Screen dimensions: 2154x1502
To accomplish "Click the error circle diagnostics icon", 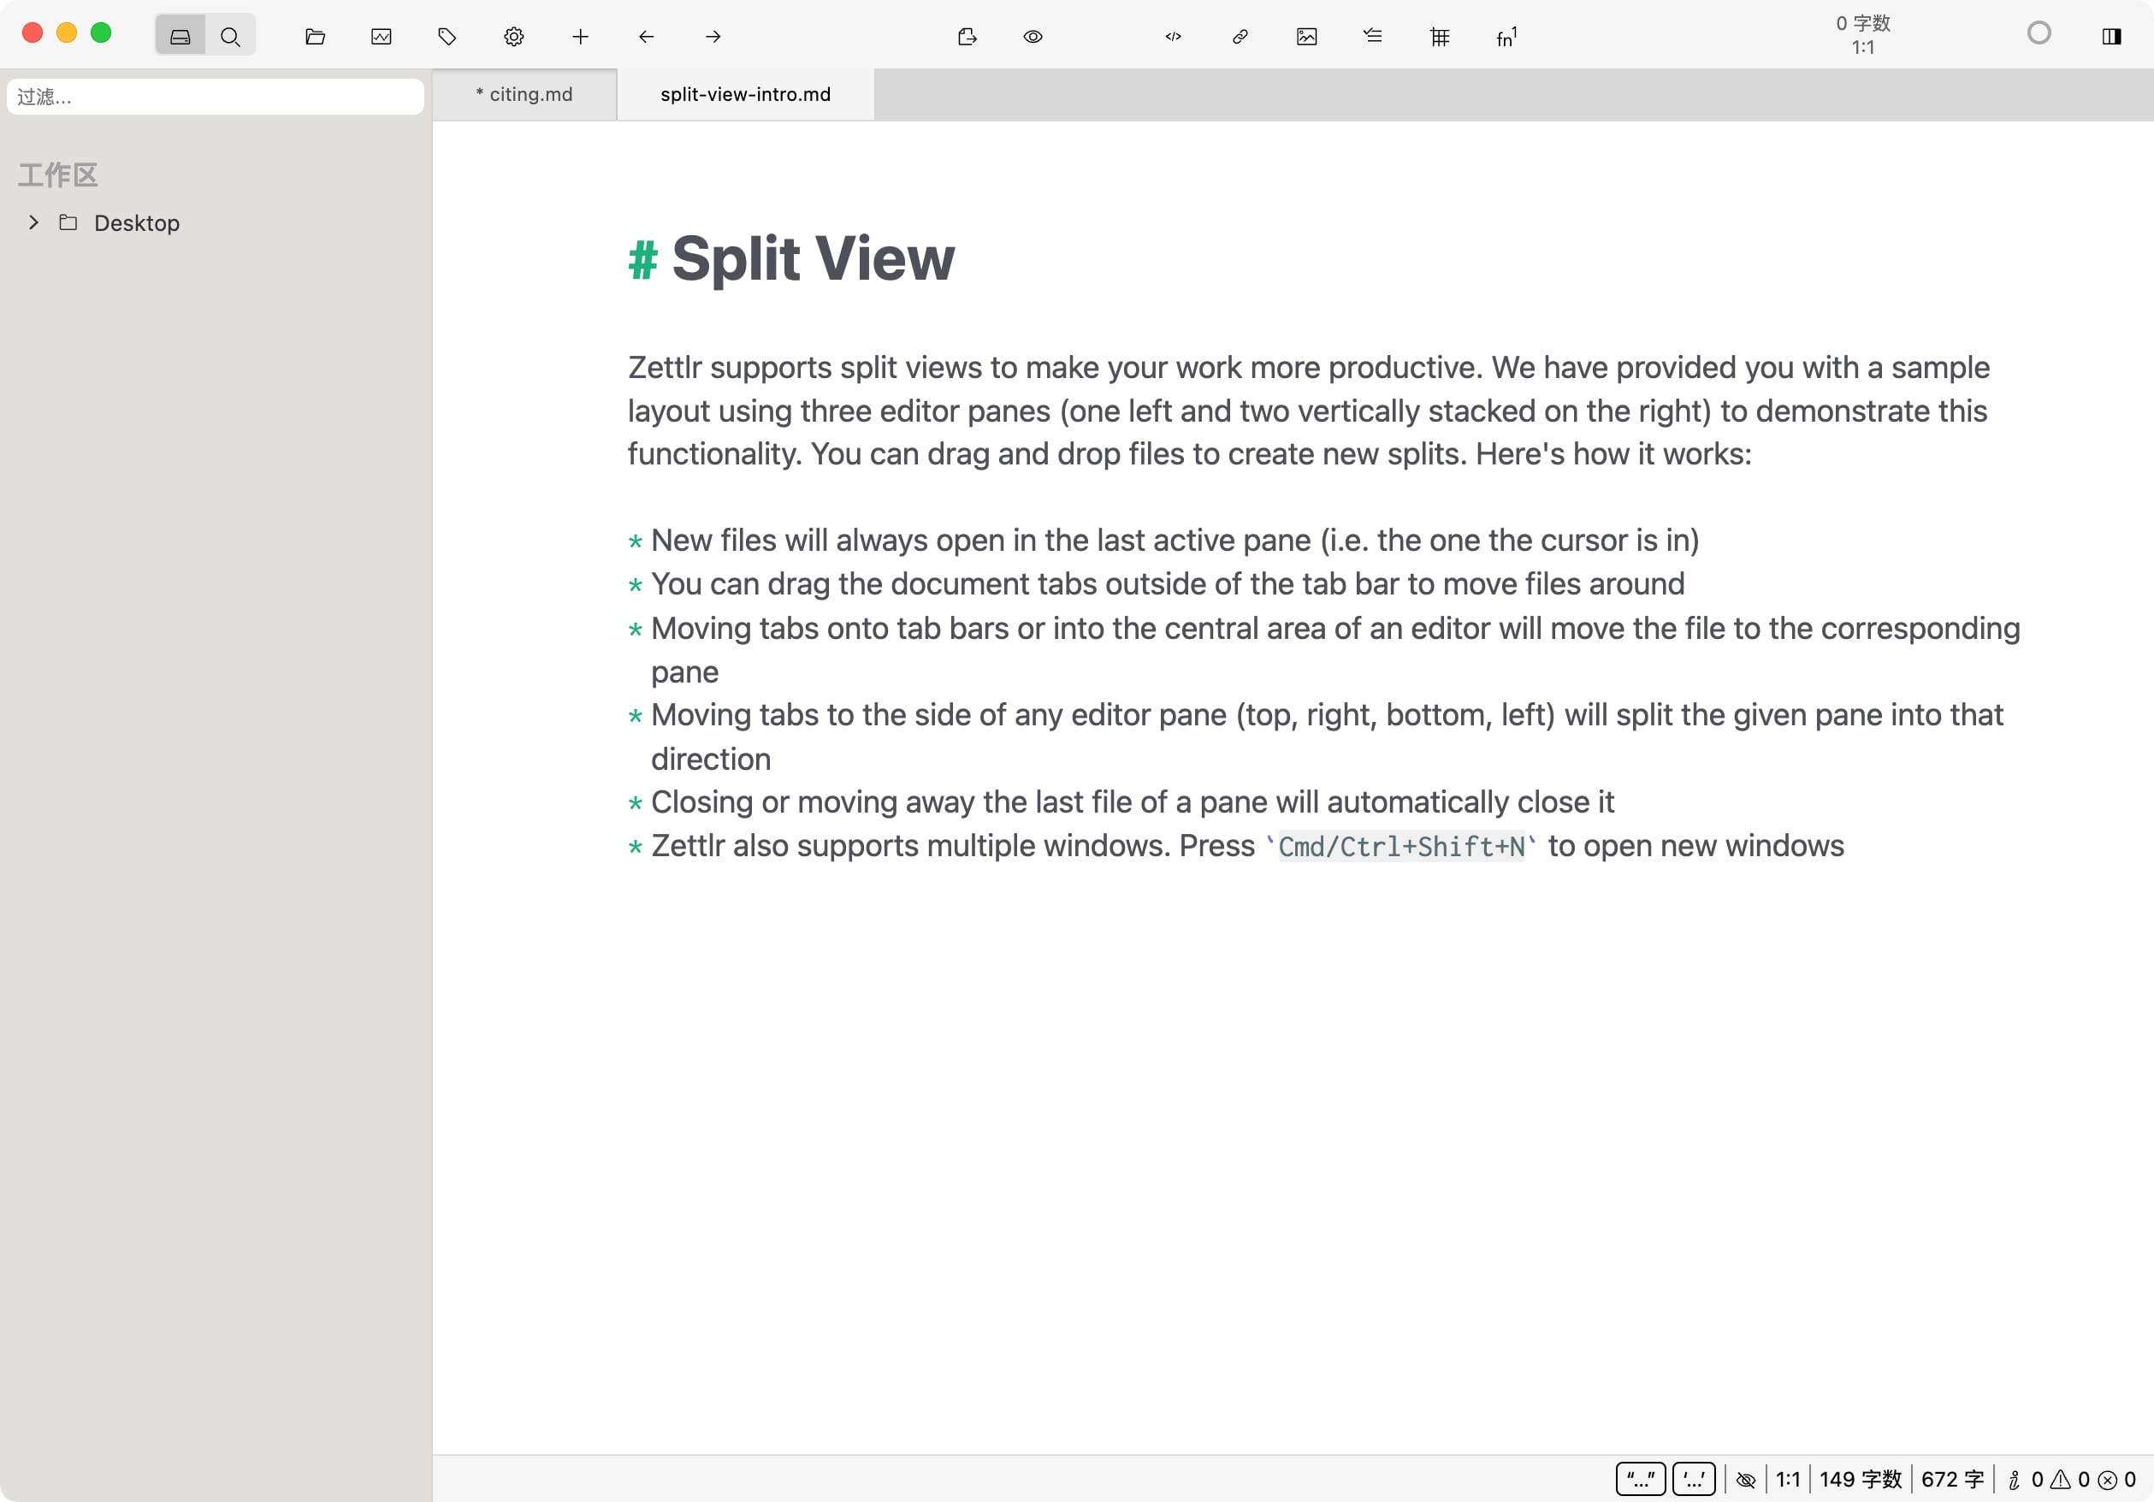I will pos(2107,1481).
